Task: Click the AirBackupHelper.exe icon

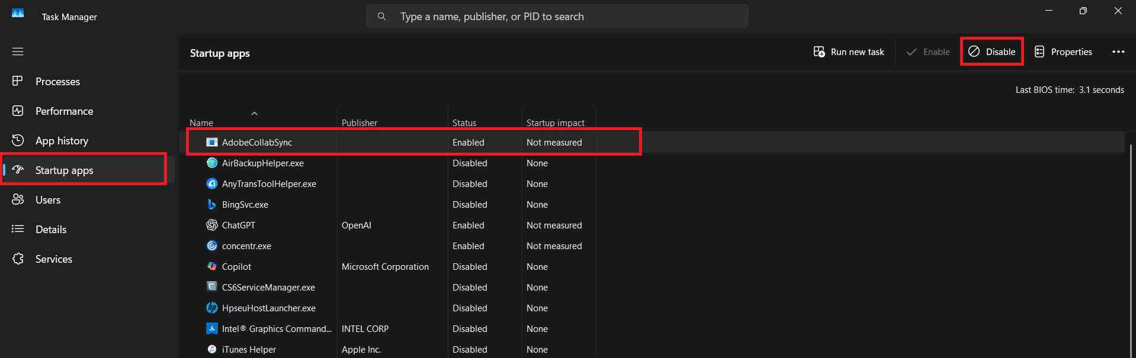Action: tap(211, 163)
